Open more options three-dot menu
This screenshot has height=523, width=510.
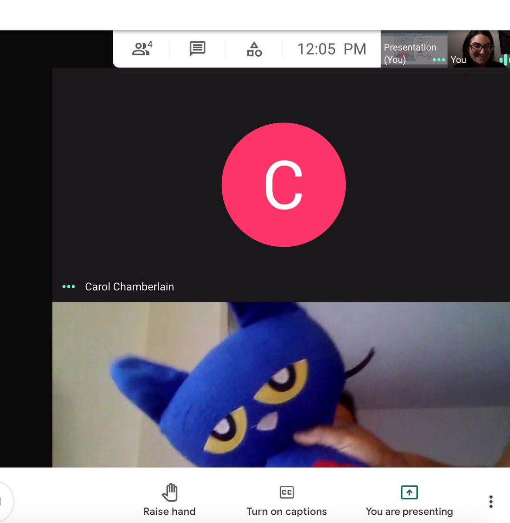491,502
